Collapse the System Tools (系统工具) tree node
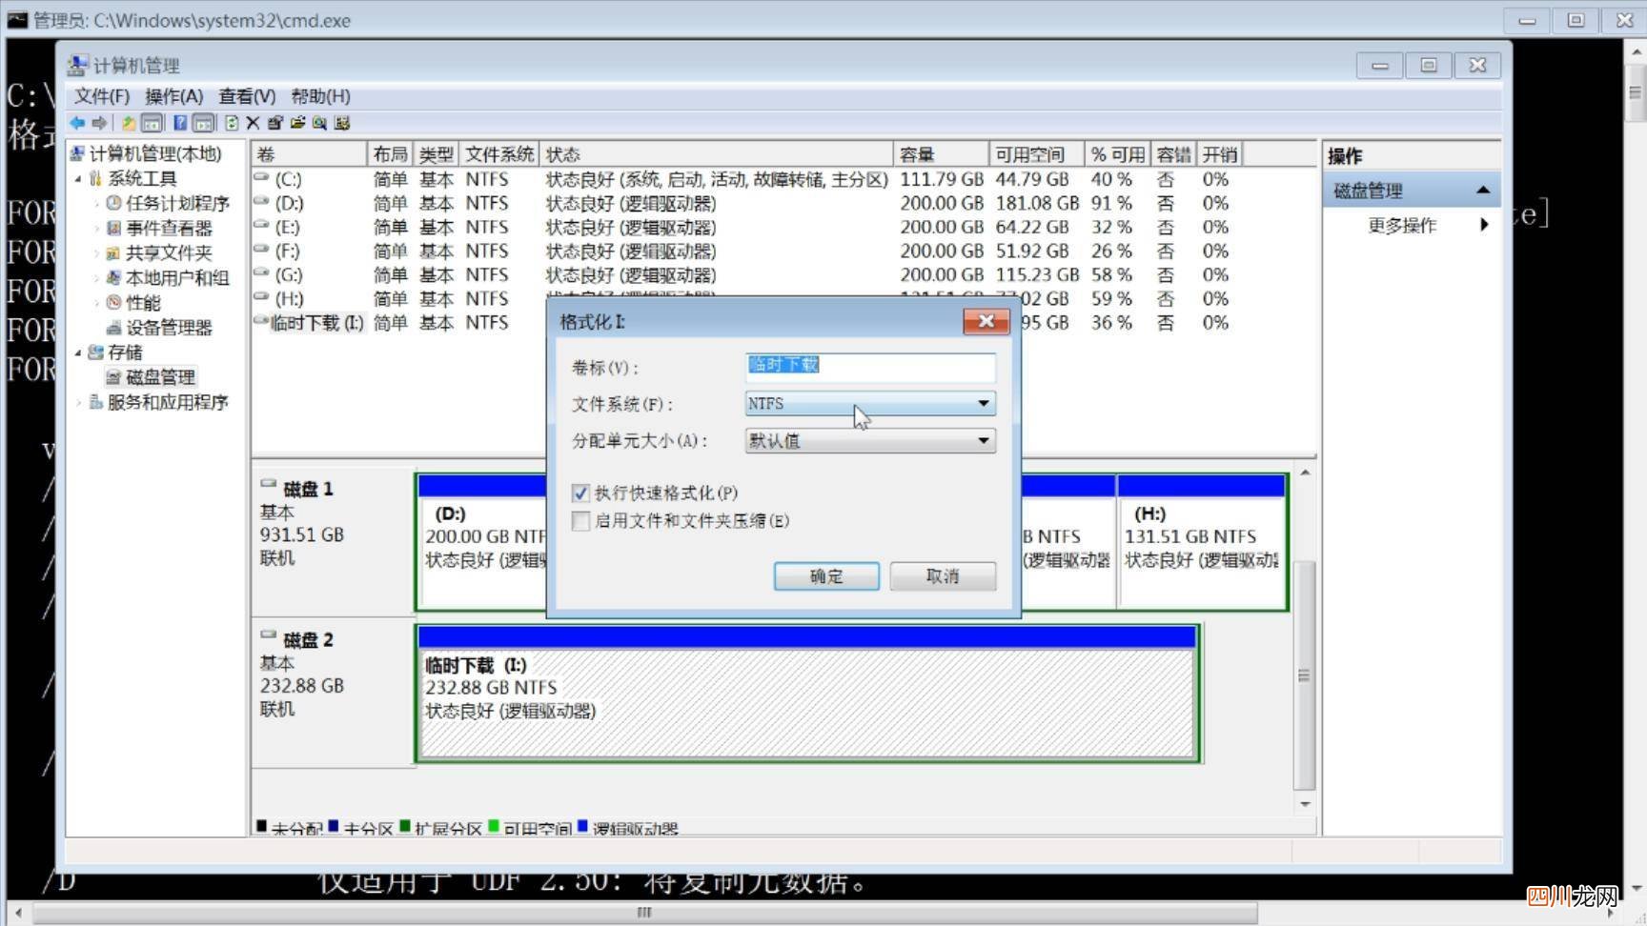Screen dimensions: 1647x926 coord(79,178)
